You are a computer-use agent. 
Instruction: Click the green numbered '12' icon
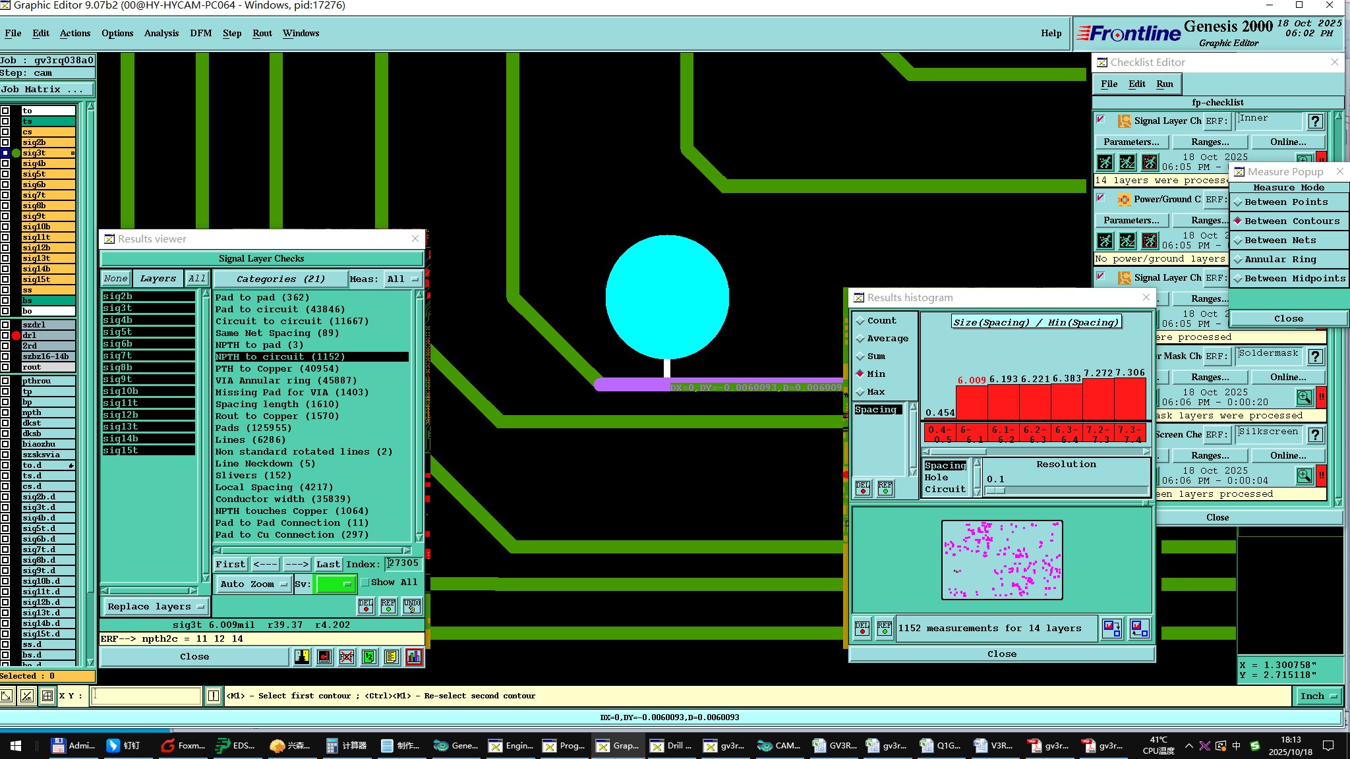(x=369, y=656)
